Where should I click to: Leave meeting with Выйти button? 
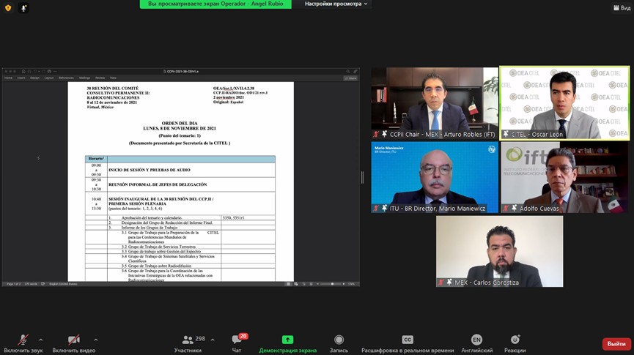[x=616, y=344]
